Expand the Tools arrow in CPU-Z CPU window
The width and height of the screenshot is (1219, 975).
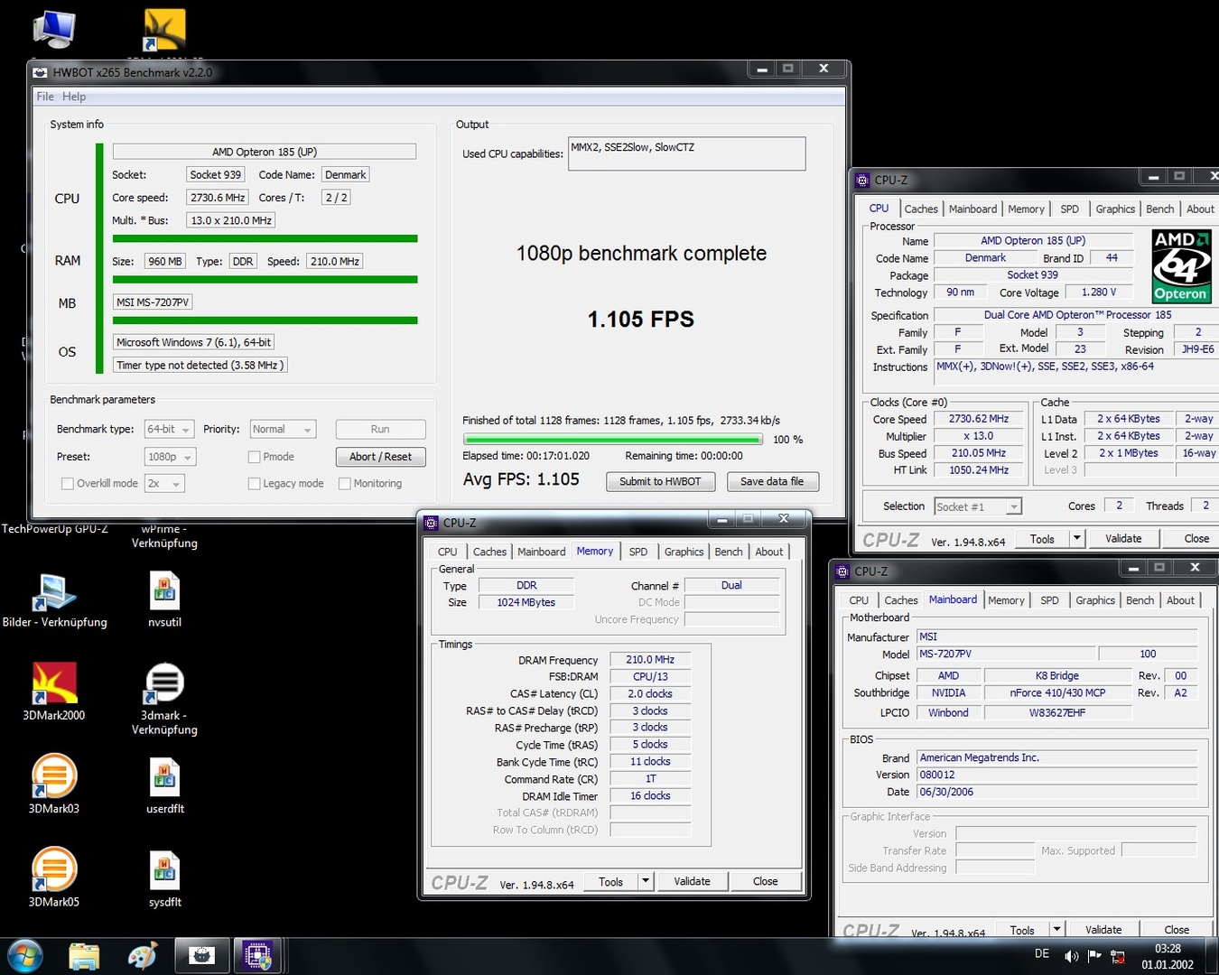[1076, 538]
